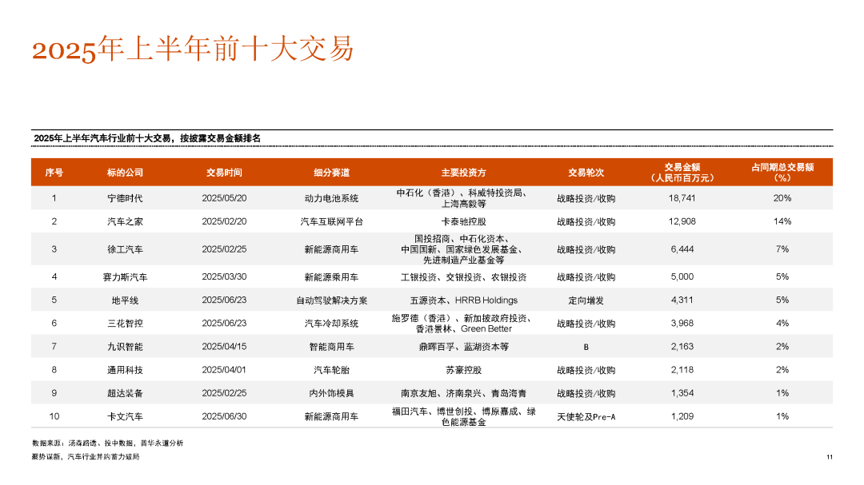Click segment cell 动力电池系统
The width and height of the screenshot is (864, 485).
click(x=332, y=198)
